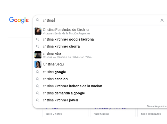The image size is (167, 124).
Task: Click search icon beside cristina cancion
Action: coord(38,79)
